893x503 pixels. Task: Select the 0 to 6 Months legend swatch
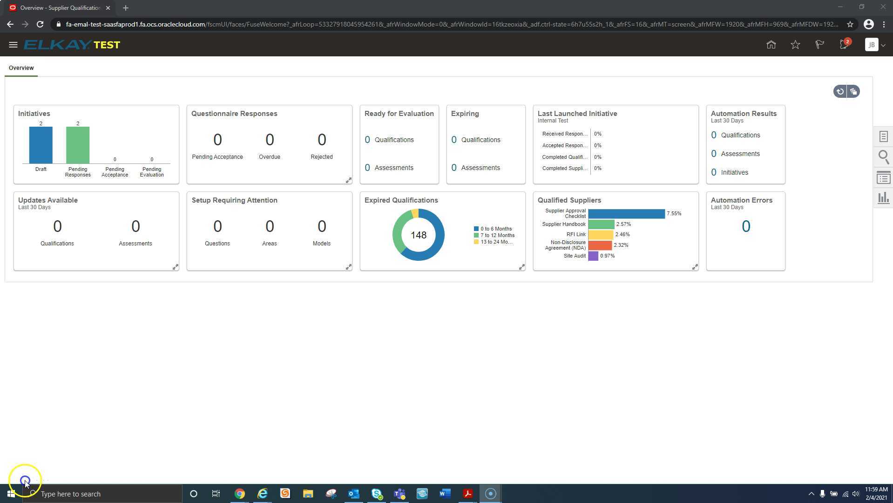point(476,229)
